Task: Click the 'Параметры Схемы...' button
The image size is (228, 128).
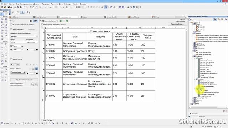Action: coord(177,24)
